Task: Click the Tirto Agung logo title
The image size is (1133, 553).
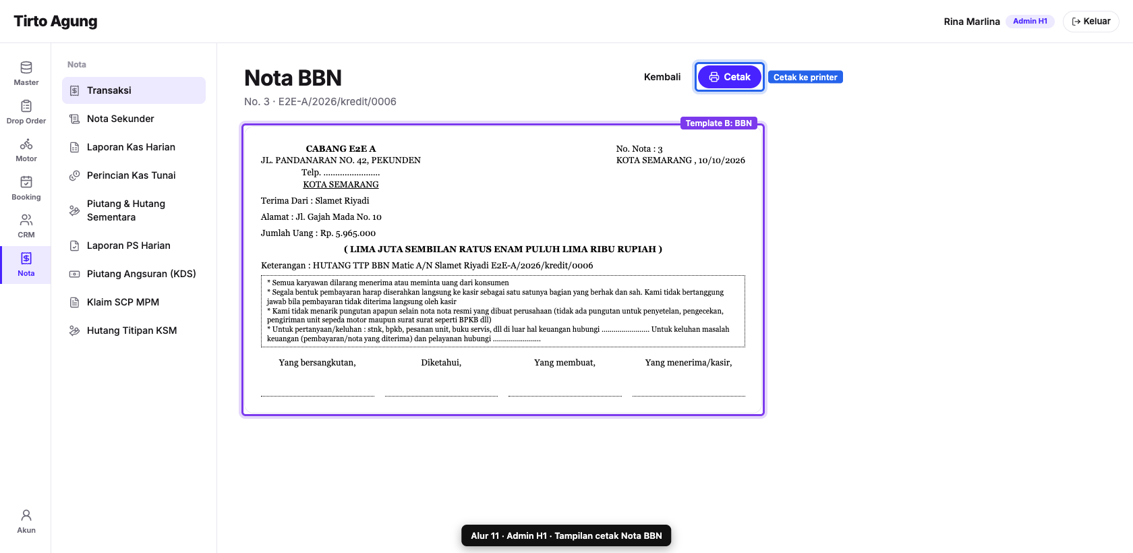Action: pyautogui.click(x=55, y=22)
